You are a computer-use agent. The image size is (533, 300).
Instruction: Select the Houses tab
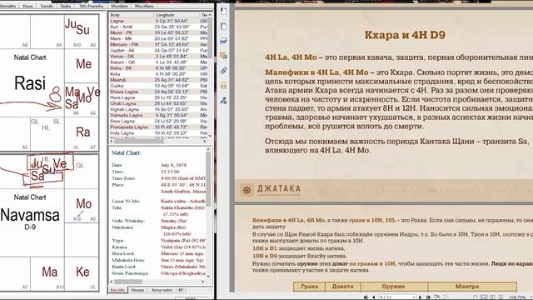[x=137, y=290]
